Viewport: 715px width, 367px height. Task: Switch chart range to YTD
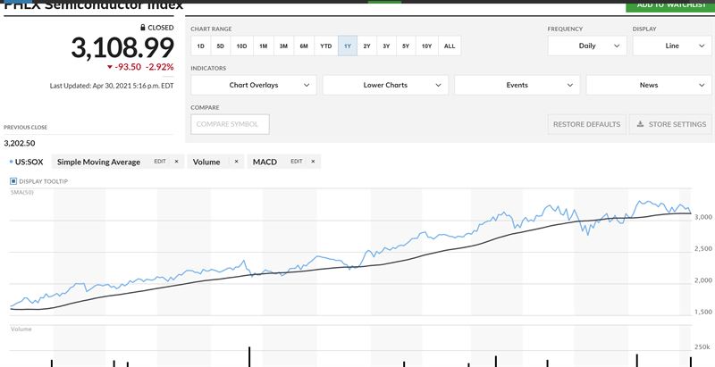coord(326,46)
